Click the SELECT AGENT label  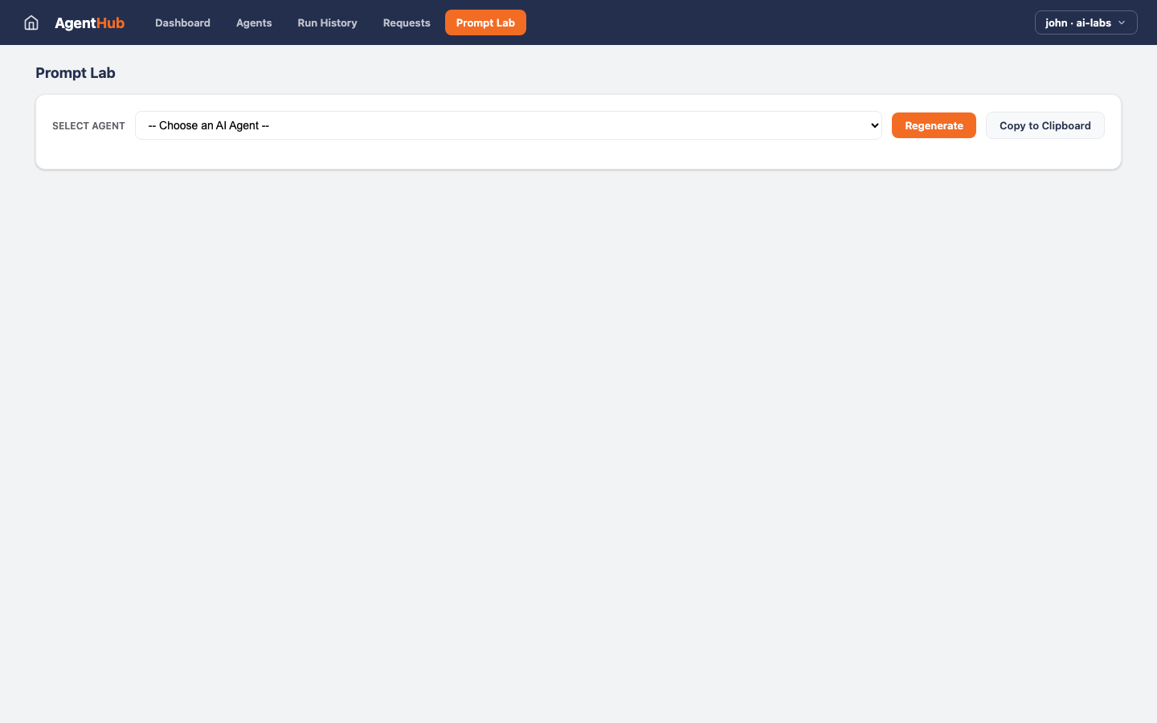click(x=88, y=125)
